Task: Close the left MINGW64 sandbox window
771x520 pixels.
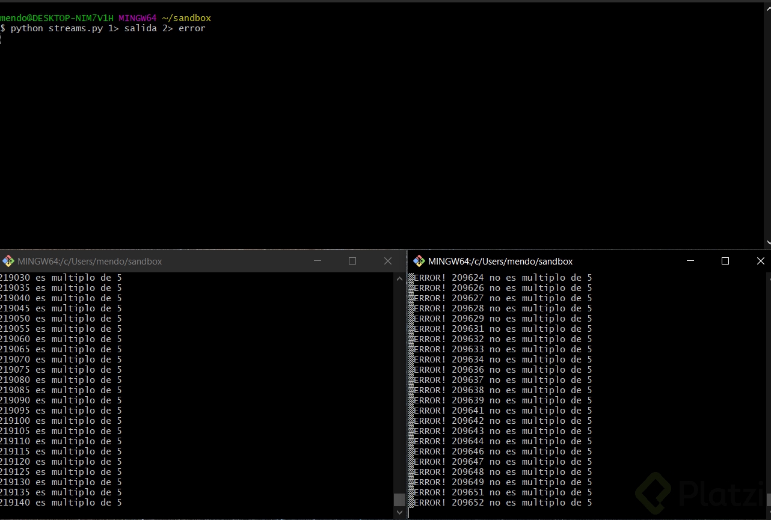Action: pyautogui.click(x=387, y=261)
